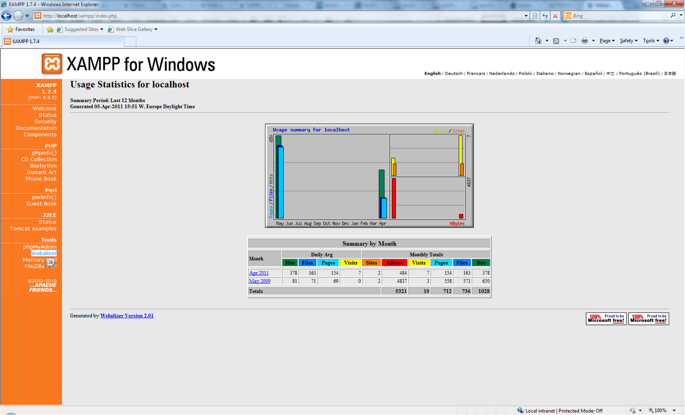Viewport: 685px width, 415px height.
Task: Click the 100% zoom level button
Action: (x=658, y=410)
